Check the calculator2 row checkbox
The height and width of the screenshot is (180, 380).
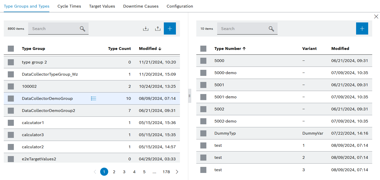11,147
